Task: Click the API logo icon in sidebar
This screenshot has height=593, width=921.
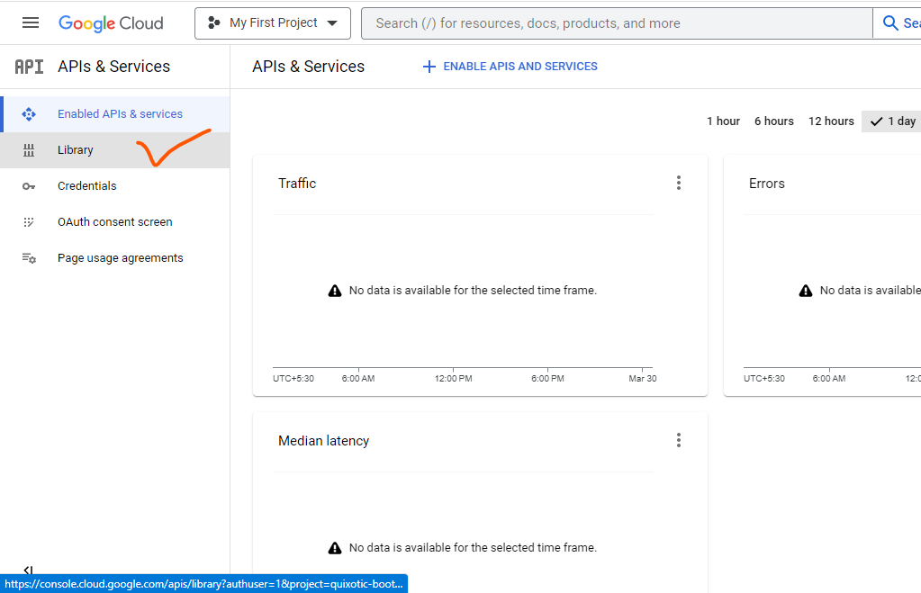Action: pyautogui.click(x=30, y=67)
